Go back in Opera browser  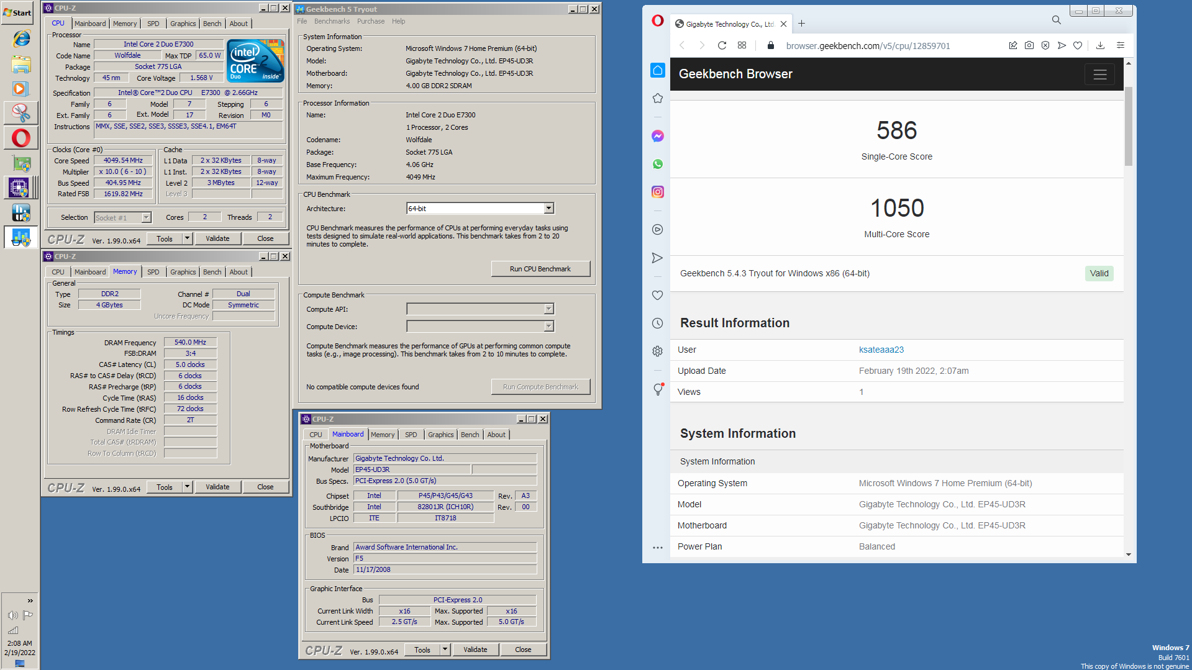682,45
